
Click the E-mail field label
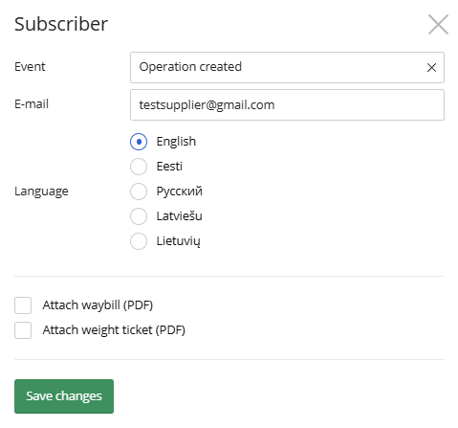point(32,104)
